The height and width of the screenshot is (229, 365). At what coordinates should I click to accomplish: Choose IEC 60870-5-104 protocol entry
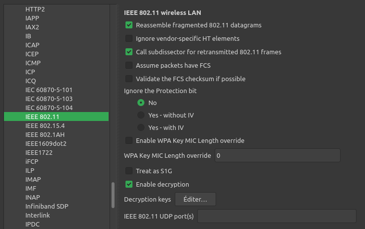coord(49,108)
